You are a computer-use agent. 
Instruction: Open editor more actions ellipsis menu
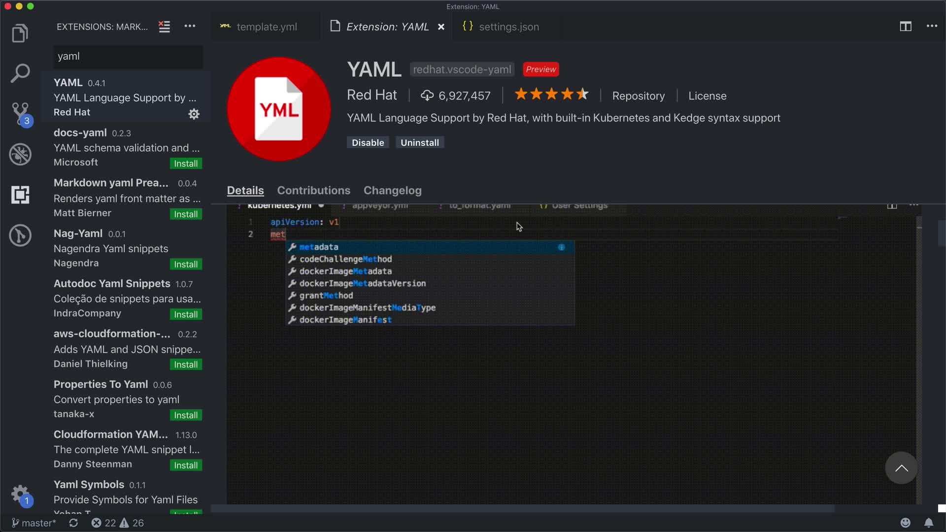(932, 27)
